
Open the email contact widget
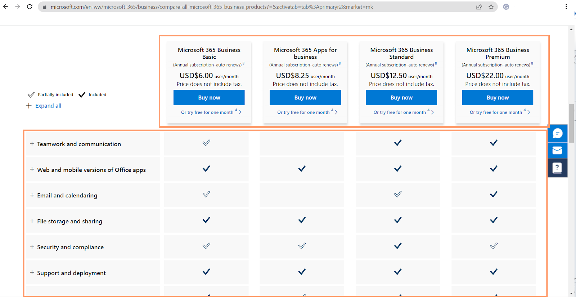pyautogui.click(x=558, y=150)
